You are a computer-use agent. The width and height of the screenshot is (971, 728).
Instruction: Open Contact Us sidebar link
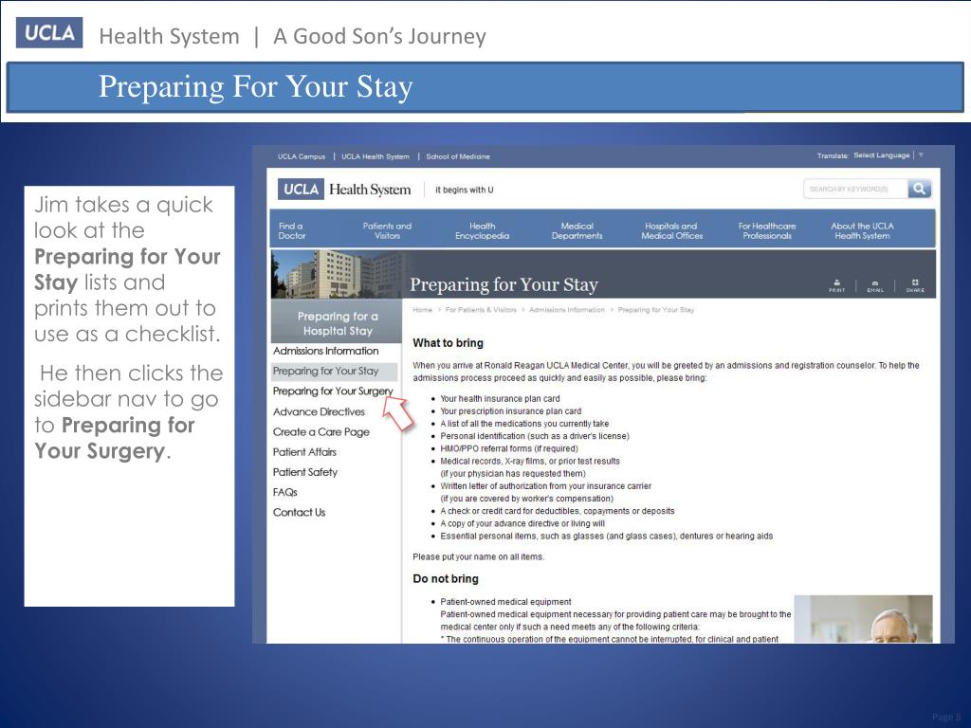tap(299, 513)
